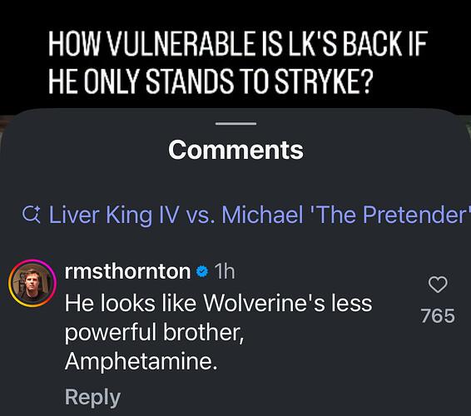Open the rmsthornton username profile link
This screenshot has width=471, height=416.
point(127,271)
